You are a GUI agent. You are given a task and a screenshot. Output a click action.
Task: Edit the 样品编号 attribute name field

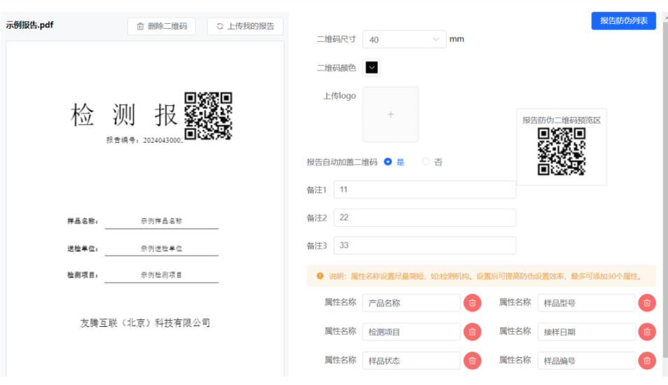586,360
